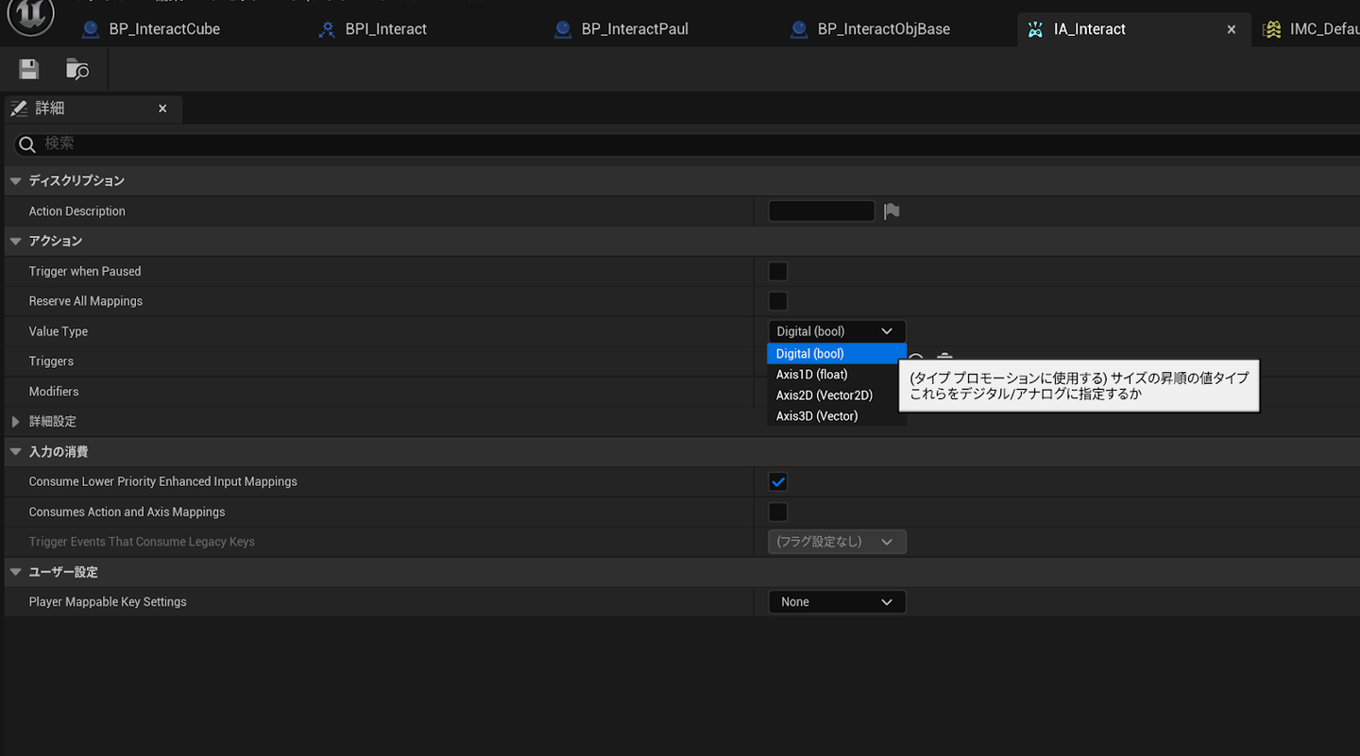This screenshot has width=1360, height=756.
Task: Open the BPI_Interact tab
Action: (x=373, y=29)
